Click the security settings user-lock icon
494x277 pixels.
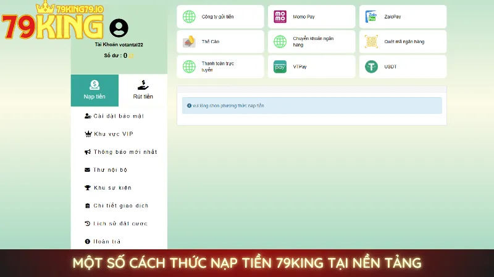click(88, 116)
